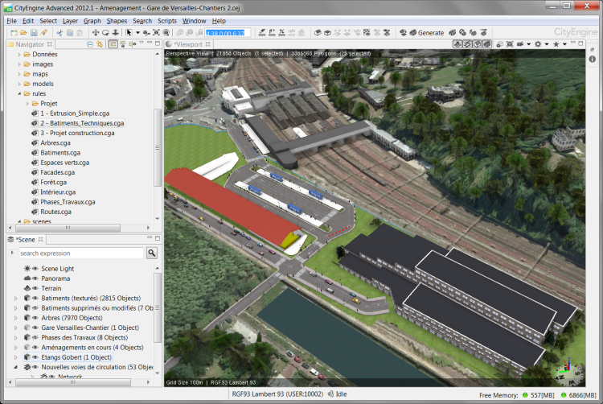Select Gare Versailles-Chantier layer
The image size is (603, 404).
90,328
